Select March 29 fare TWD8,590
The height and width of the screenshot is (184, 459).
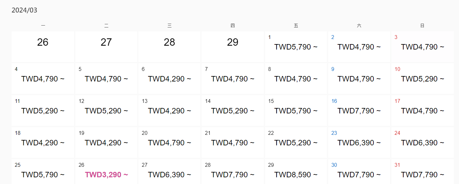(296, 175)
